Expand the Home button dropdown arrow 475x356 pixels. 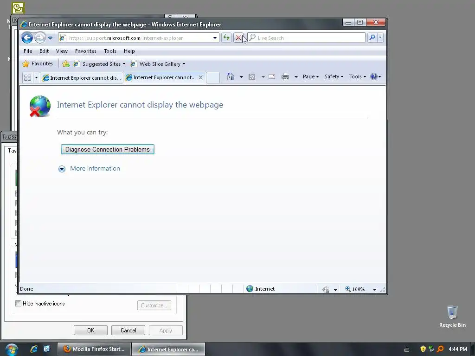coord(241,77)
